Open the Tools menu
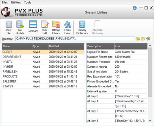This screenshot has width=154, height=126. (28, 3)
